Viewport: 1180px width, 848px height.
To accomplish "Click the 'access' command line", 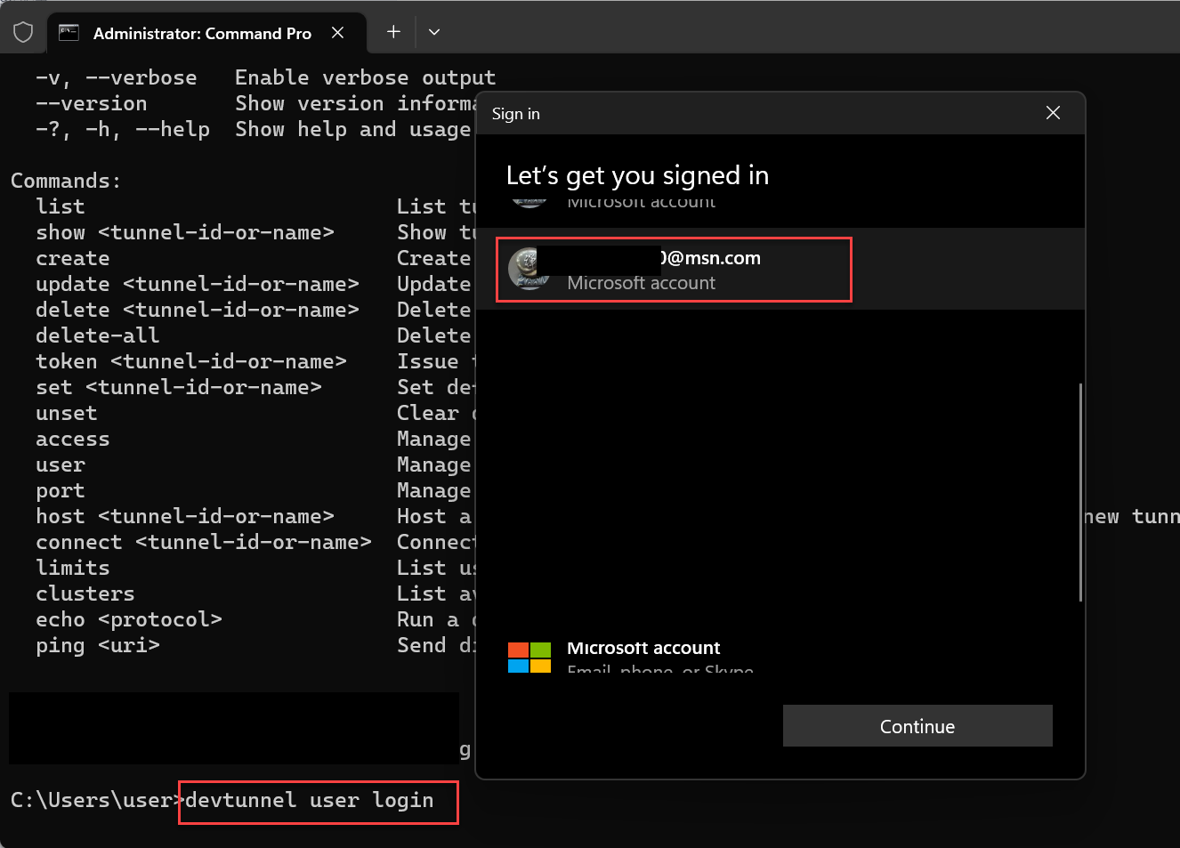I will 73,439.
